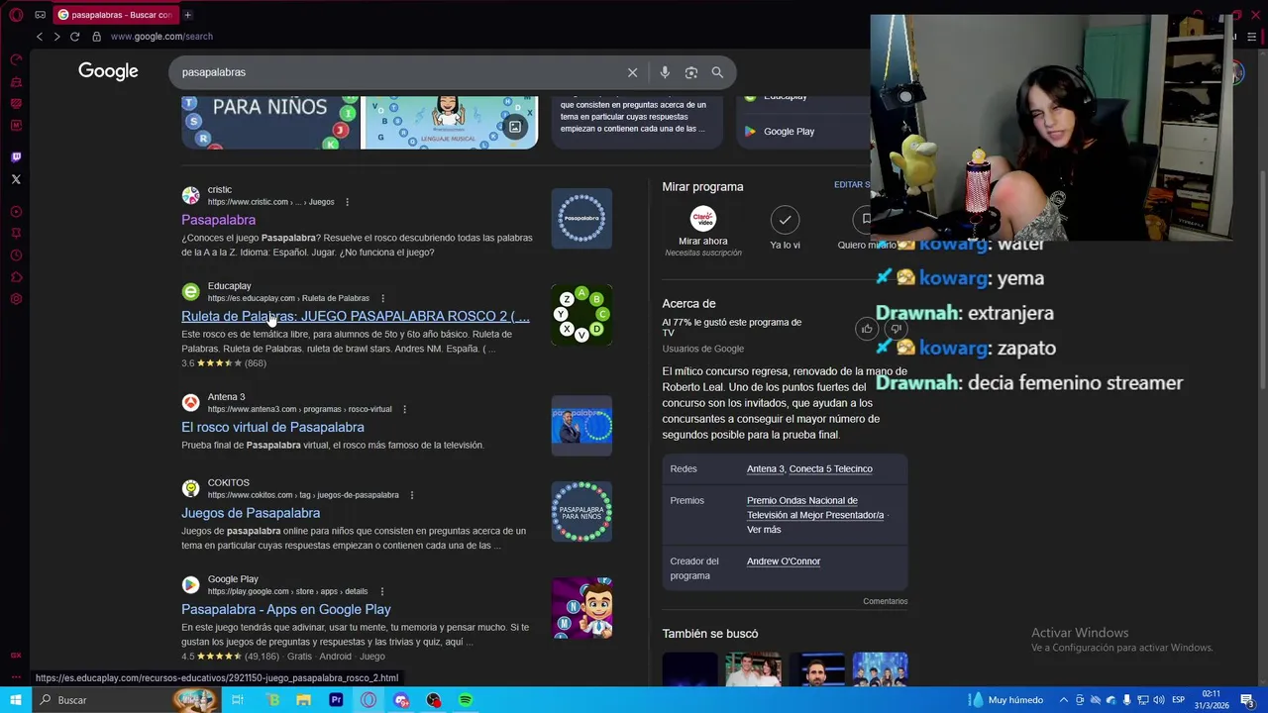Open more options for Antena 3 result
Screen dimensions: 1268x713
tap(404, 409)
